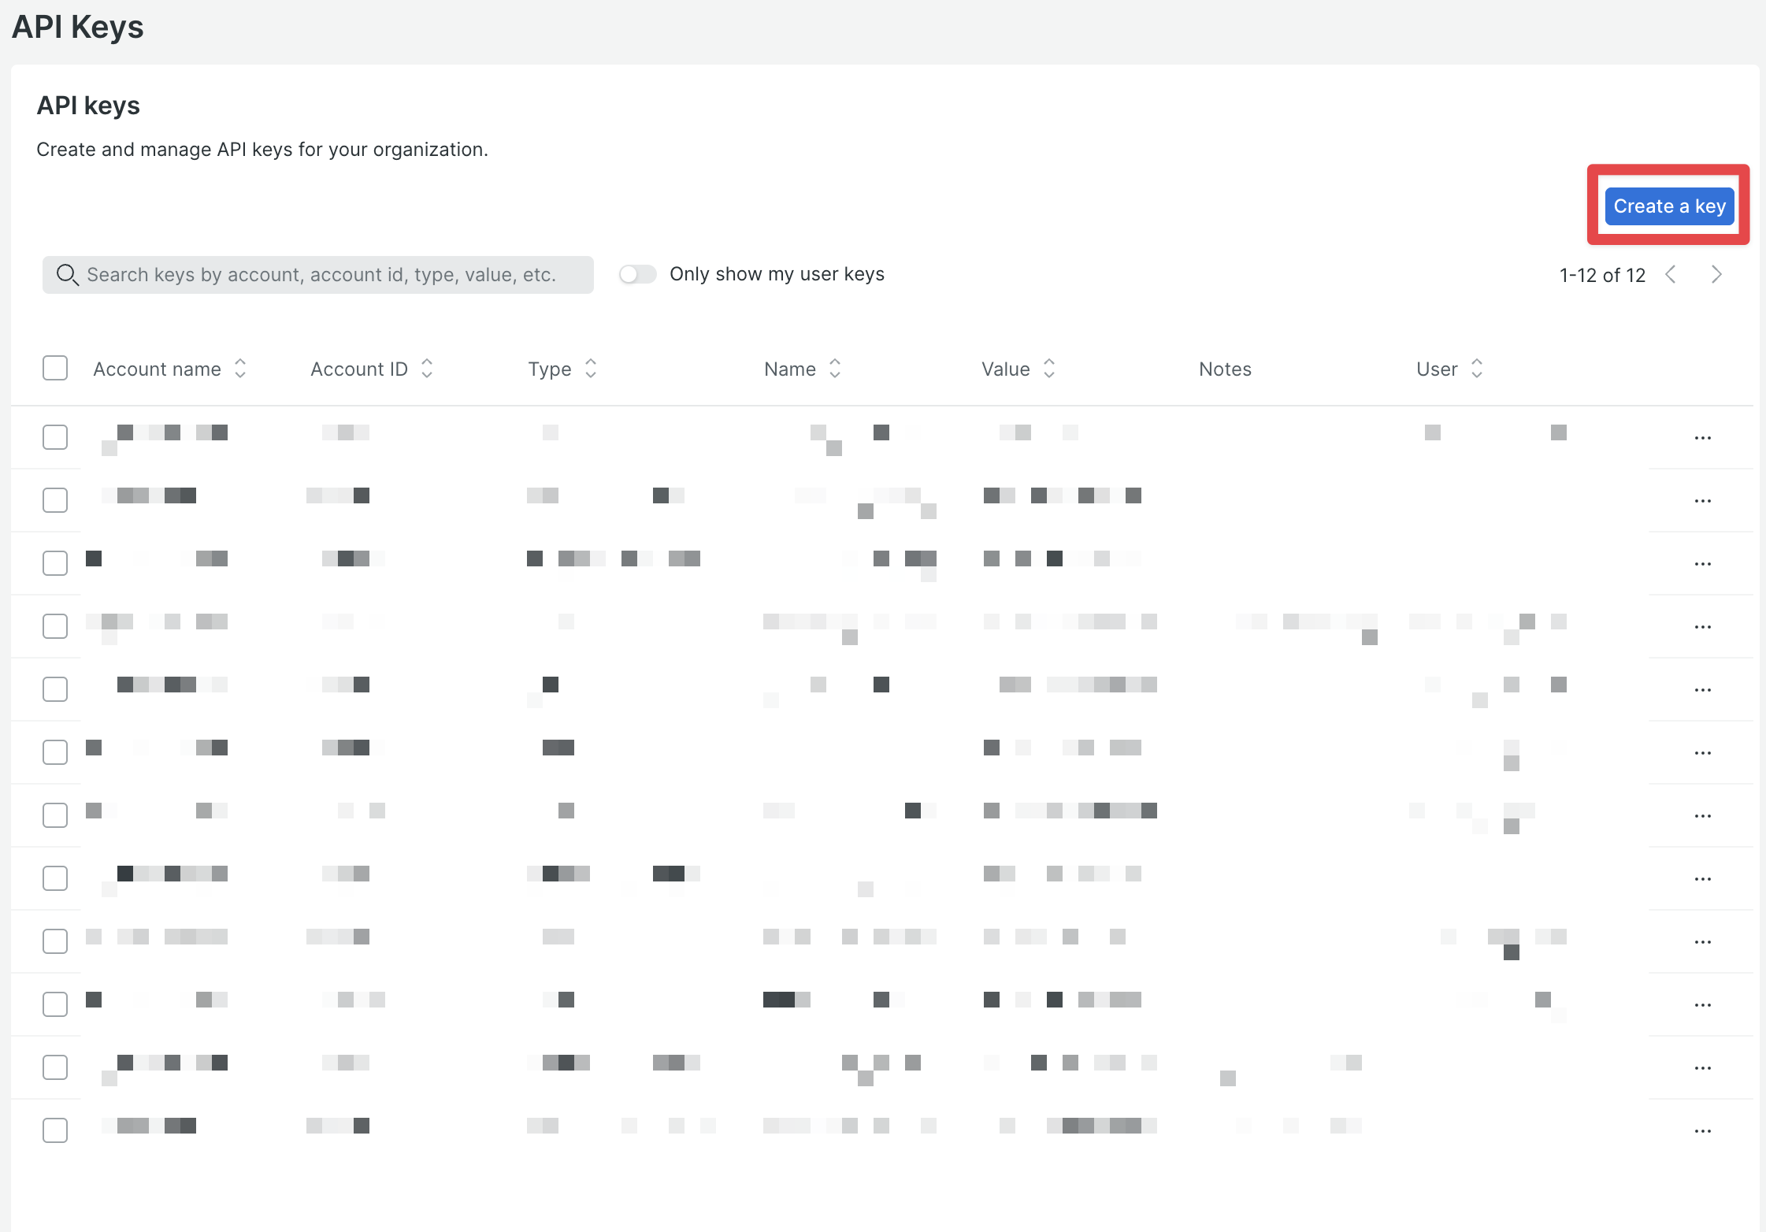Image resolution: width=1766 pixels, height=1232 pixels.
Task: Click the Notes column header
Action: click(1225, 369)
